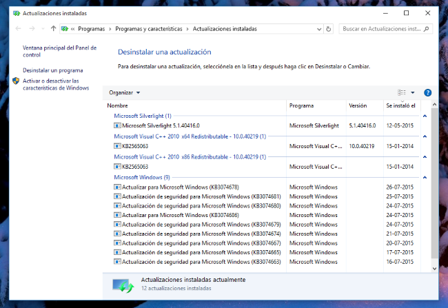
Task: Open 'Desinstalar un programa' link
Action: tap(52, 70)
